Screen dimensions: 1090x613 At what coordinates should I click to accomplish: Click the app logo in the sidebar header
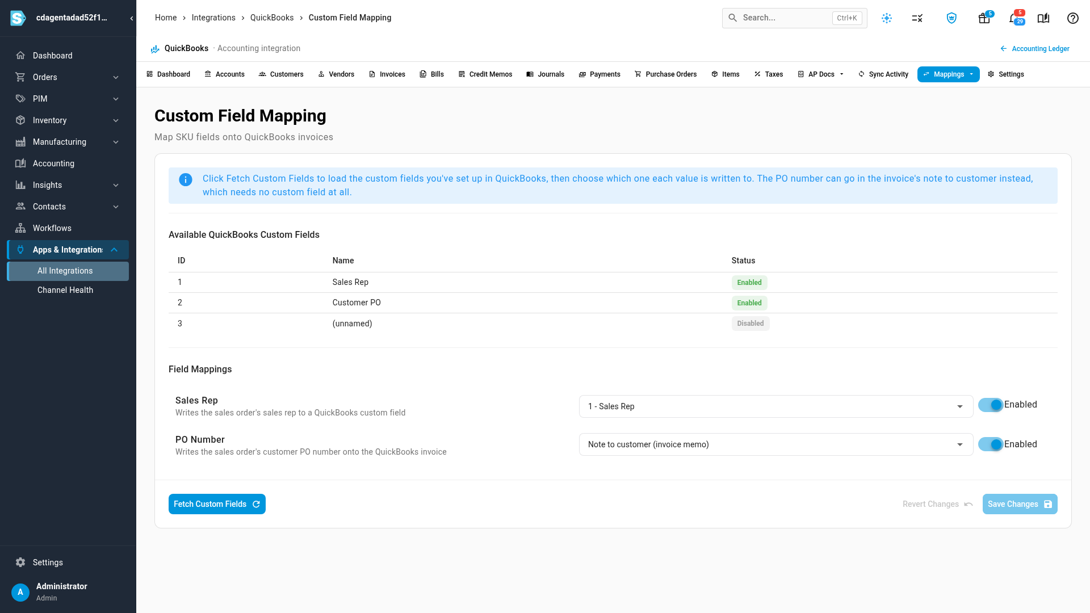(18, 18)
